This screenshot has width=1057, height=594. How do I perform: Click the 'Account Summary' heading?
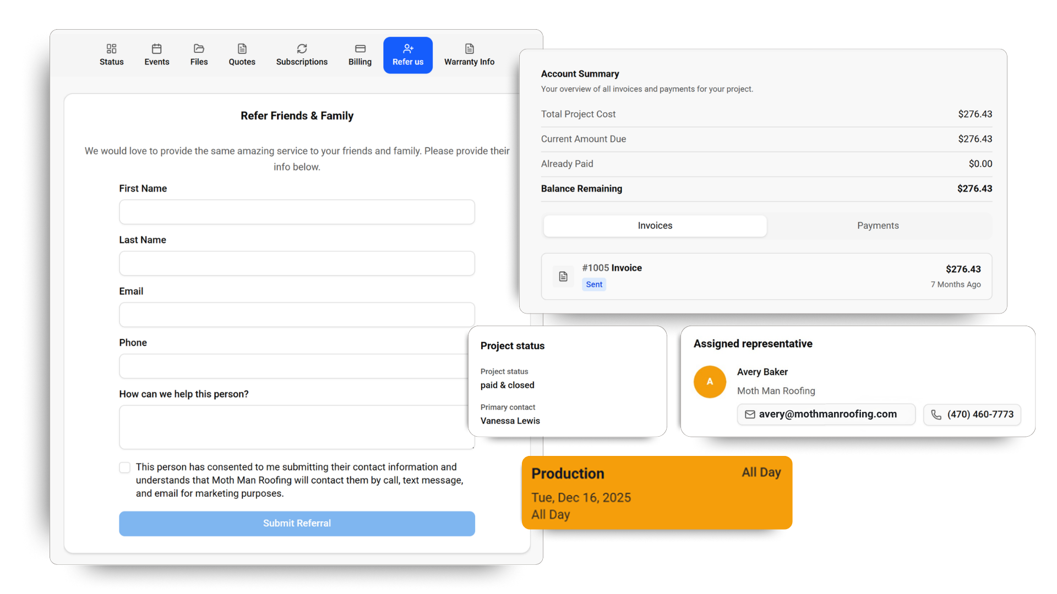click(x=580, y=74)
